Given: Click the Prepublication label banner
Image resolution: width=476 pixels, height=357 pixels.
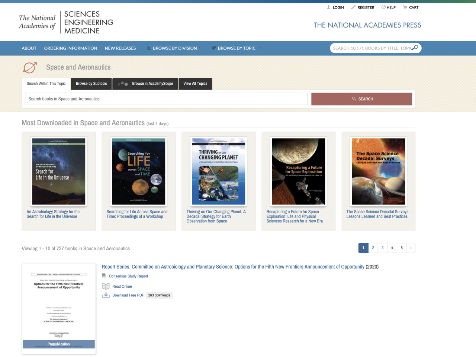Looking at the screenshot, I should click(59, 344).
